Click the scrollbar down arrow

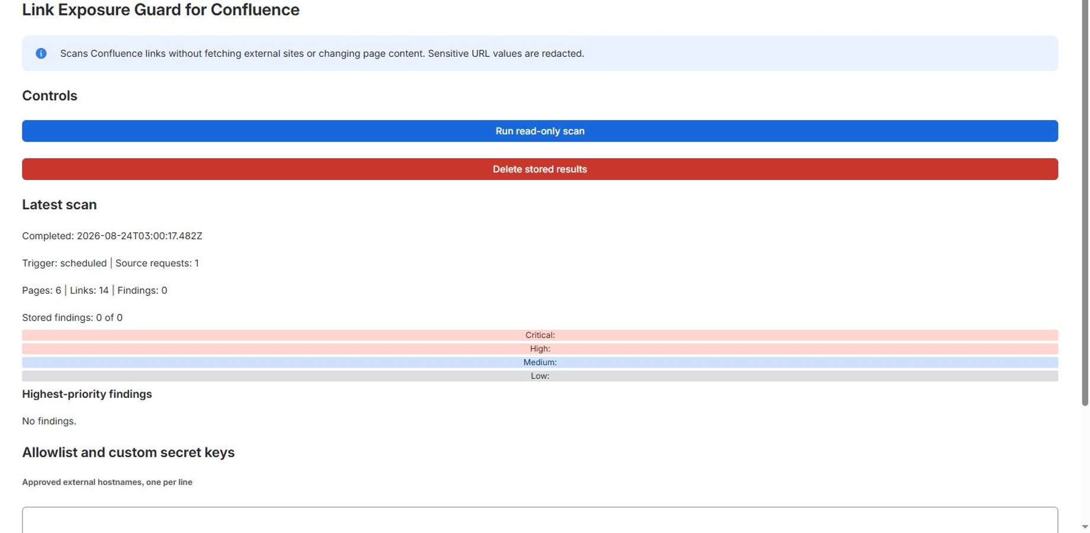(x=1085, y=526)
